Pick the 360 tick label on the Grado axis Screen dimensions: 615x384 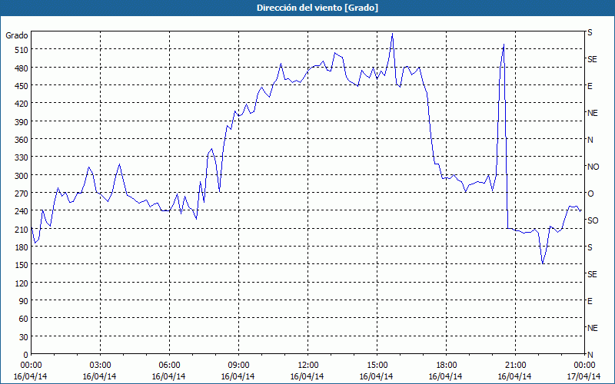[22, 140]
